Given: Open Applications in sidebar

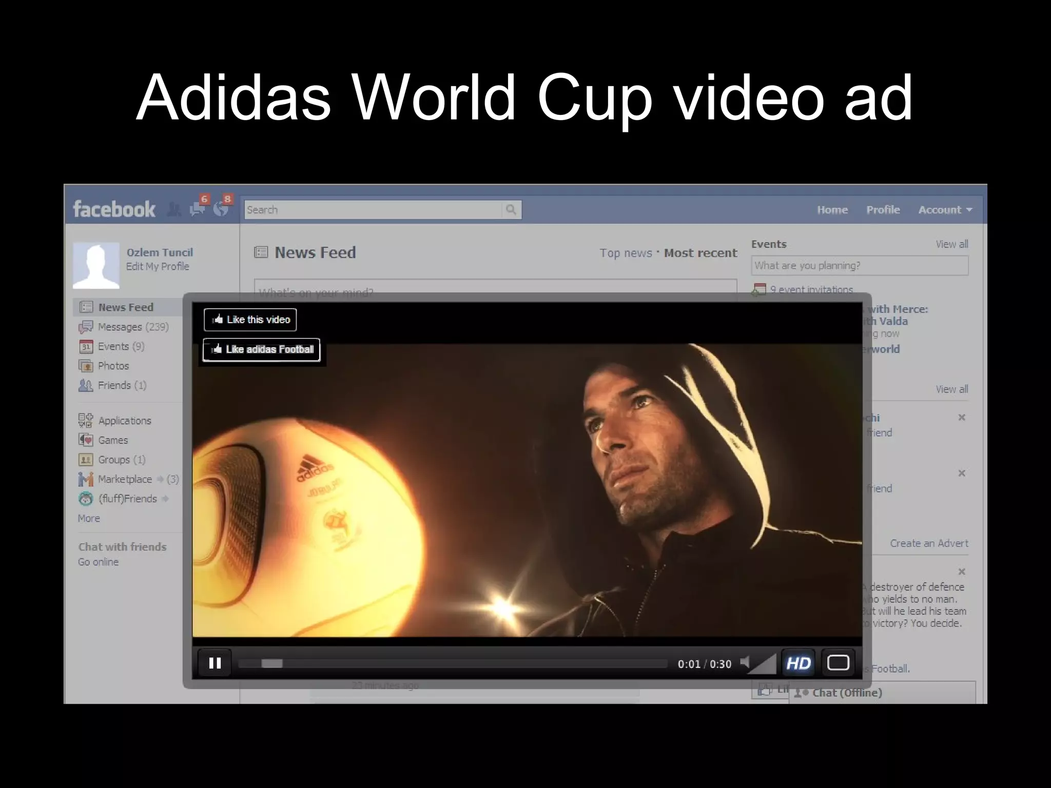Looking at the screenshot, I should 125,421.
